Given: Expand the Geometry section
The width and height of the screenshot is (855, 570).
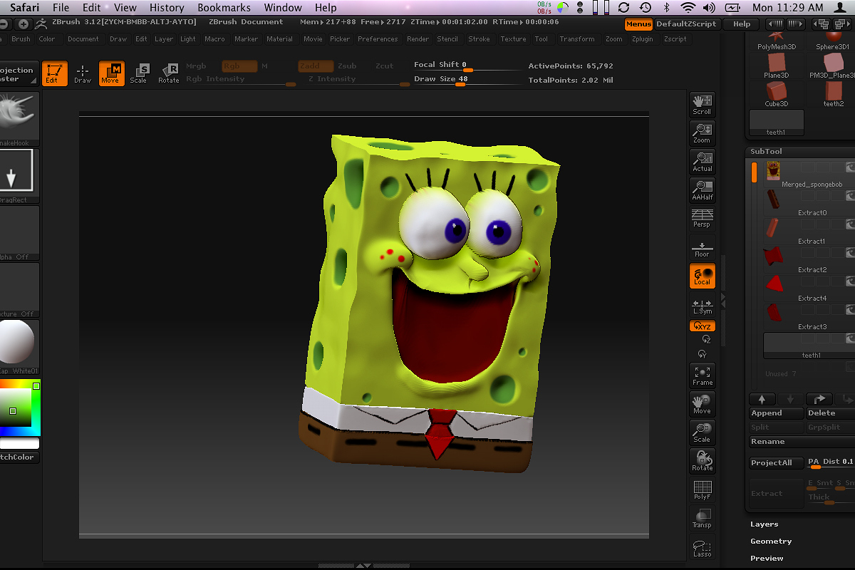Looking at the screenshot, I should pos(771,541).
